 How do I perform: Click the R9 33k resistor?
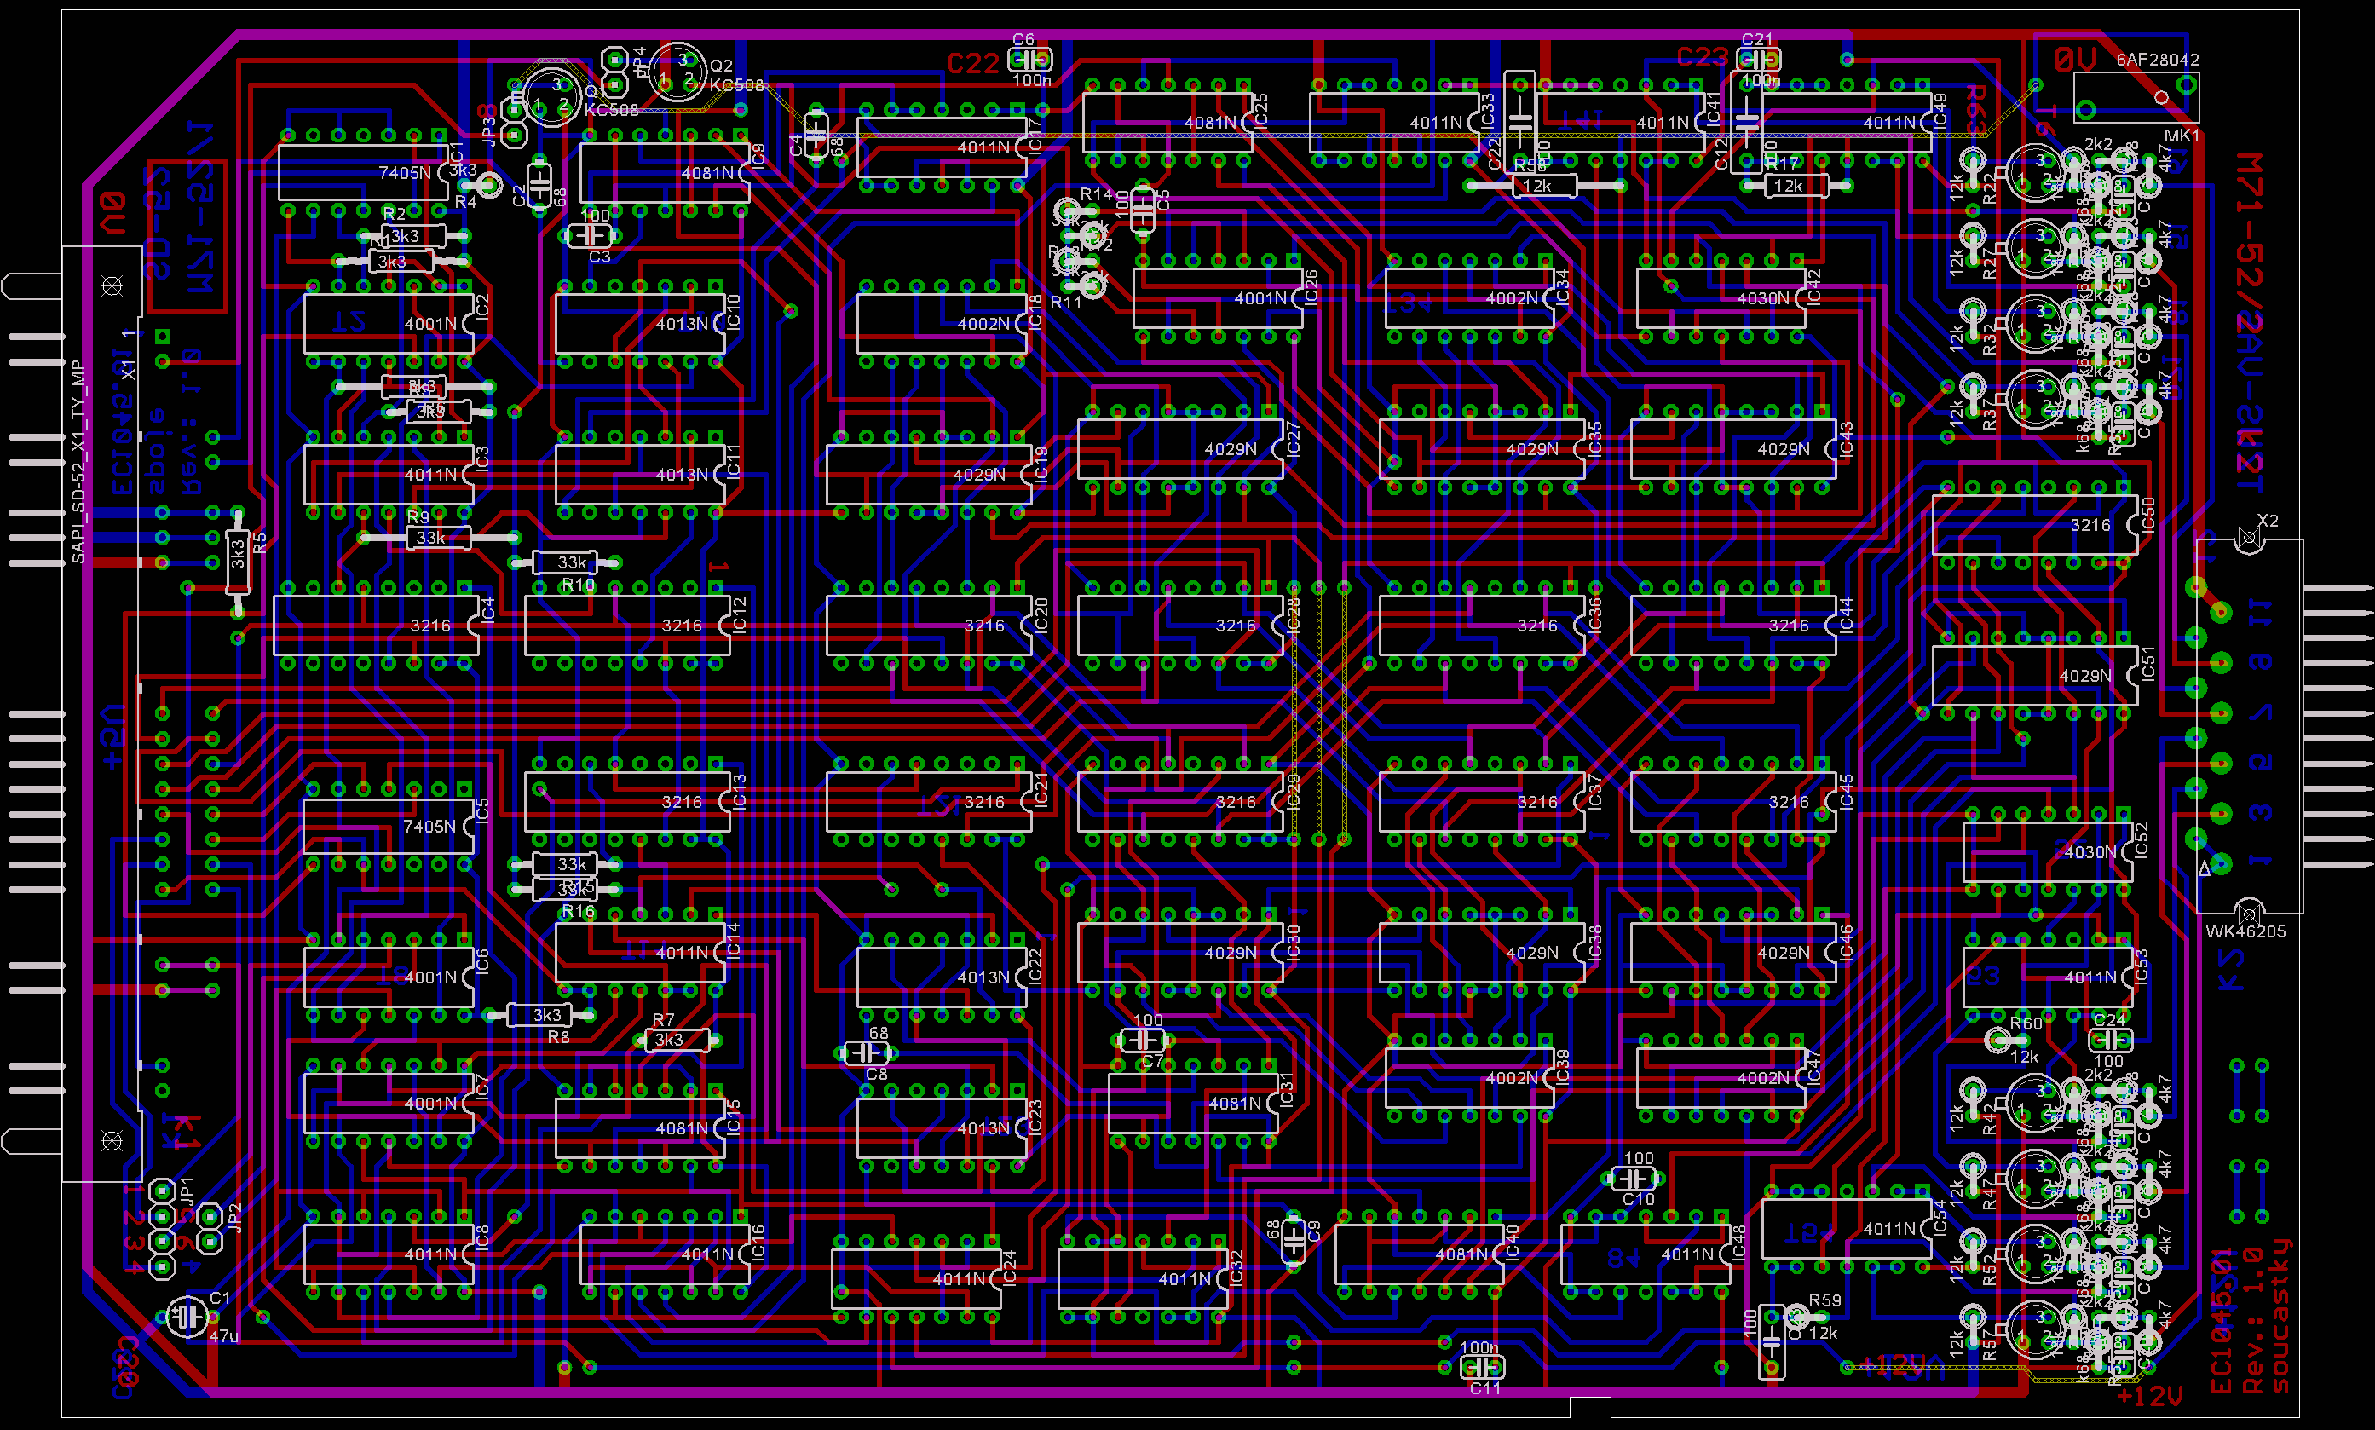point(438,538)
